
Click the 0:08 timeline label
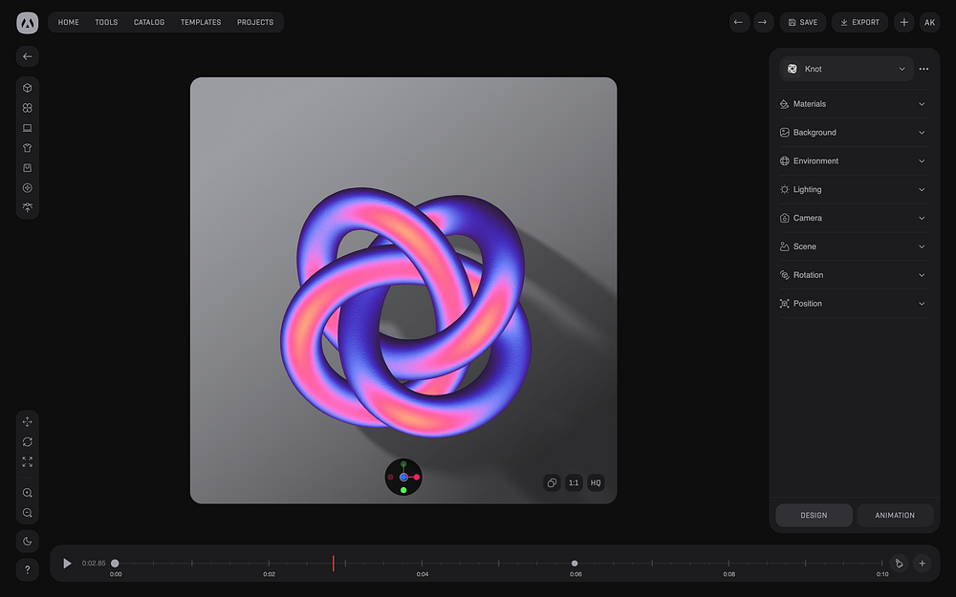pyautogui.click(x=729, y=574)
